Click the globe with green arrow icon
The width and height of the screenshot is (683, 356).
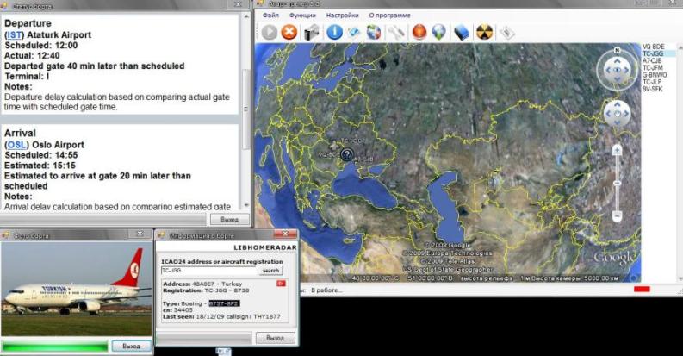pyautogui.click(x=439, y=32)
